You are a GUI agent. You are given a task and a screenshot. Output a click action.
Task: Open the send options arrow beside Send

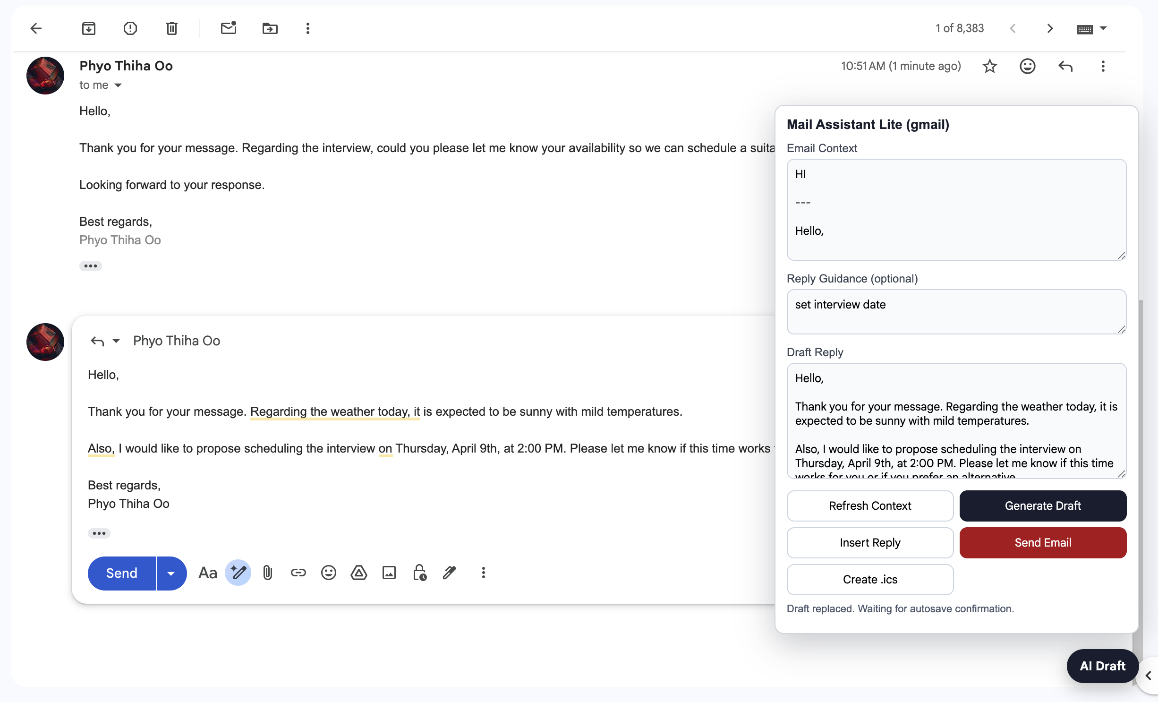[x=171, y=573]
